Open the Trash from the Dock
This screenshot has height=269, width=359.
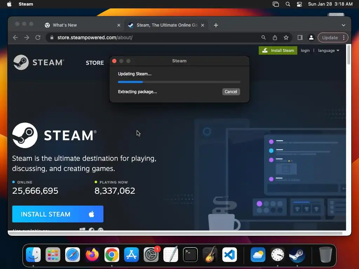(326, 255)
